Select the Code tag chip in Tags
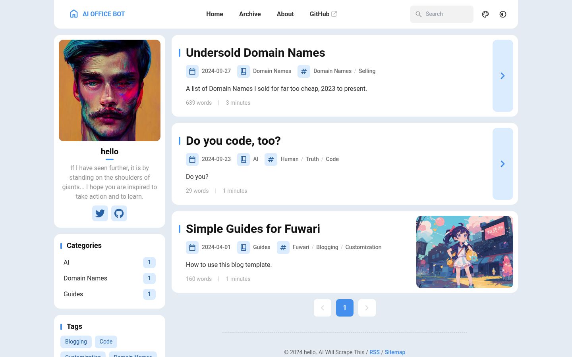The height and width of the screenshot is (357, 572). [106, 342]
